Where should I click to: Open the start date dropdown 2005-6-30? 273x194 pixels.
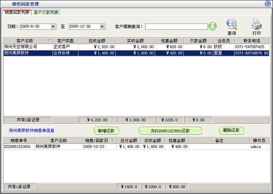(53, 26)
